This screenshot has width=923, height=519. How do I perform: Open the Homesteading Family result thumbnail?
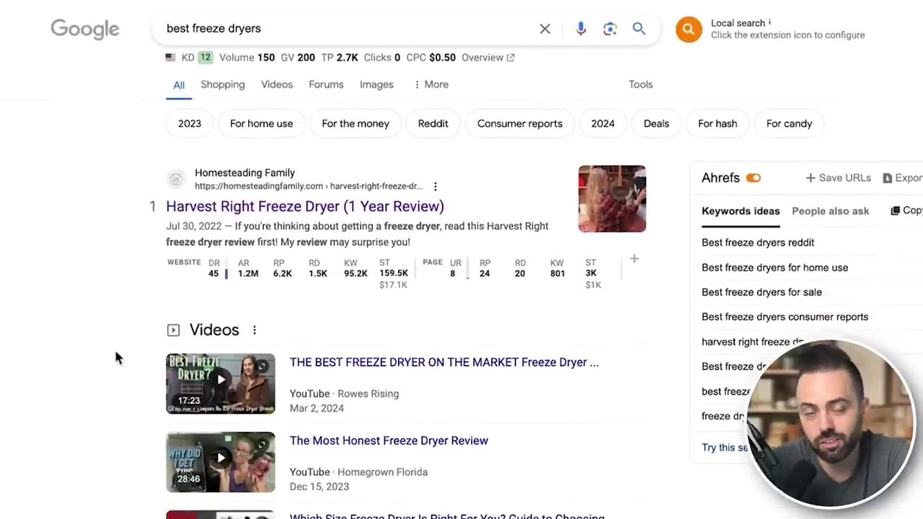(612, 199)
